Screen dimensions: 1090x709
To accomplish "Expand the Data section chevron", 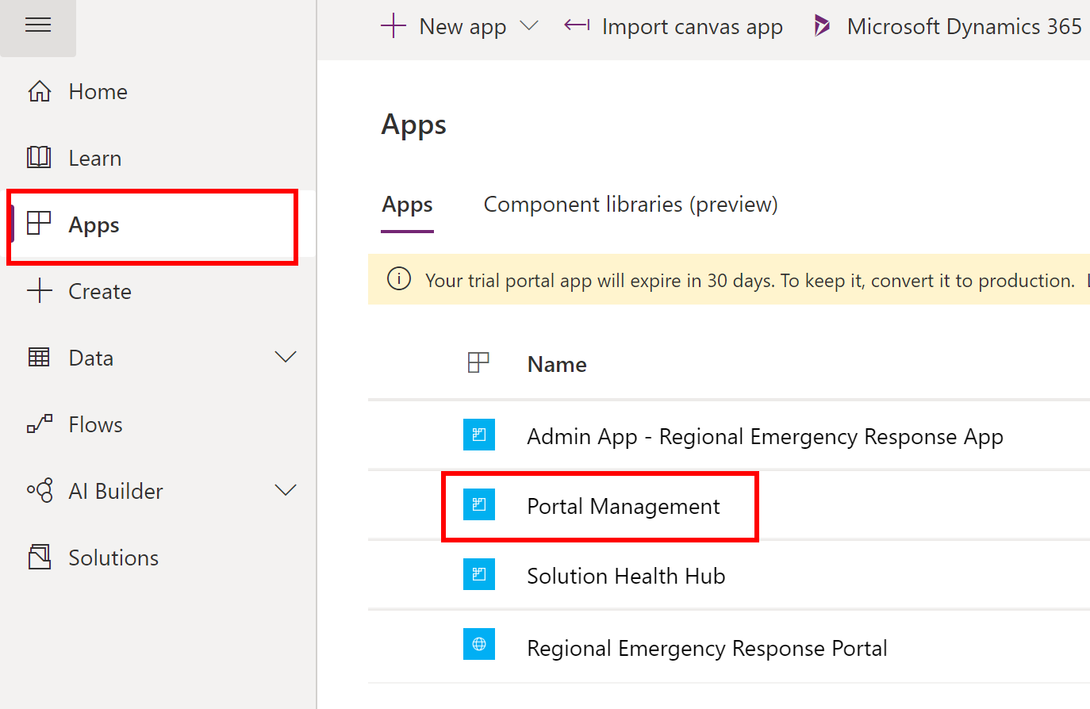I will click(x=285, y=358).
